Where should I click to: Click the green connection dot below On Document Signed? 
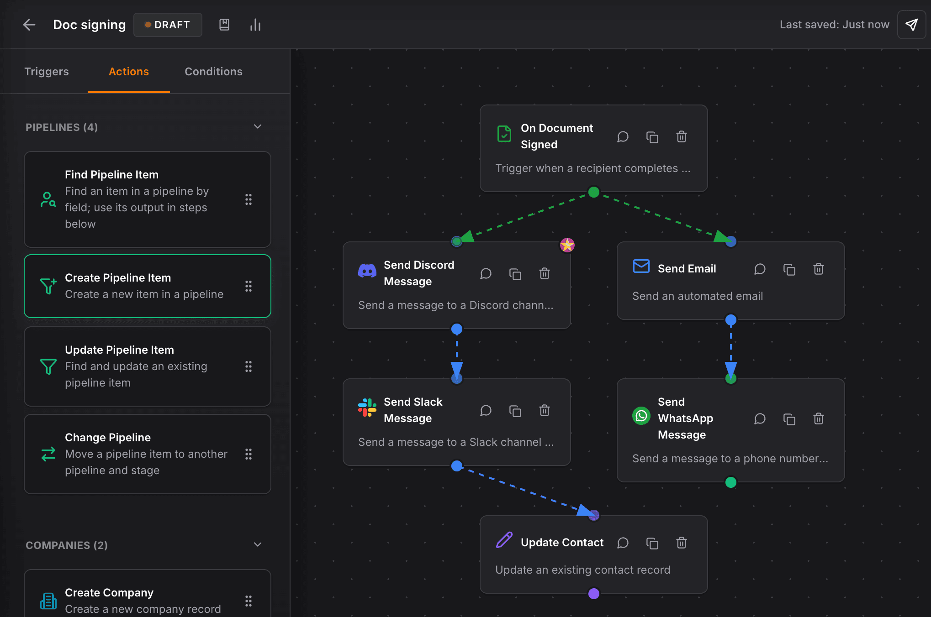593,192
